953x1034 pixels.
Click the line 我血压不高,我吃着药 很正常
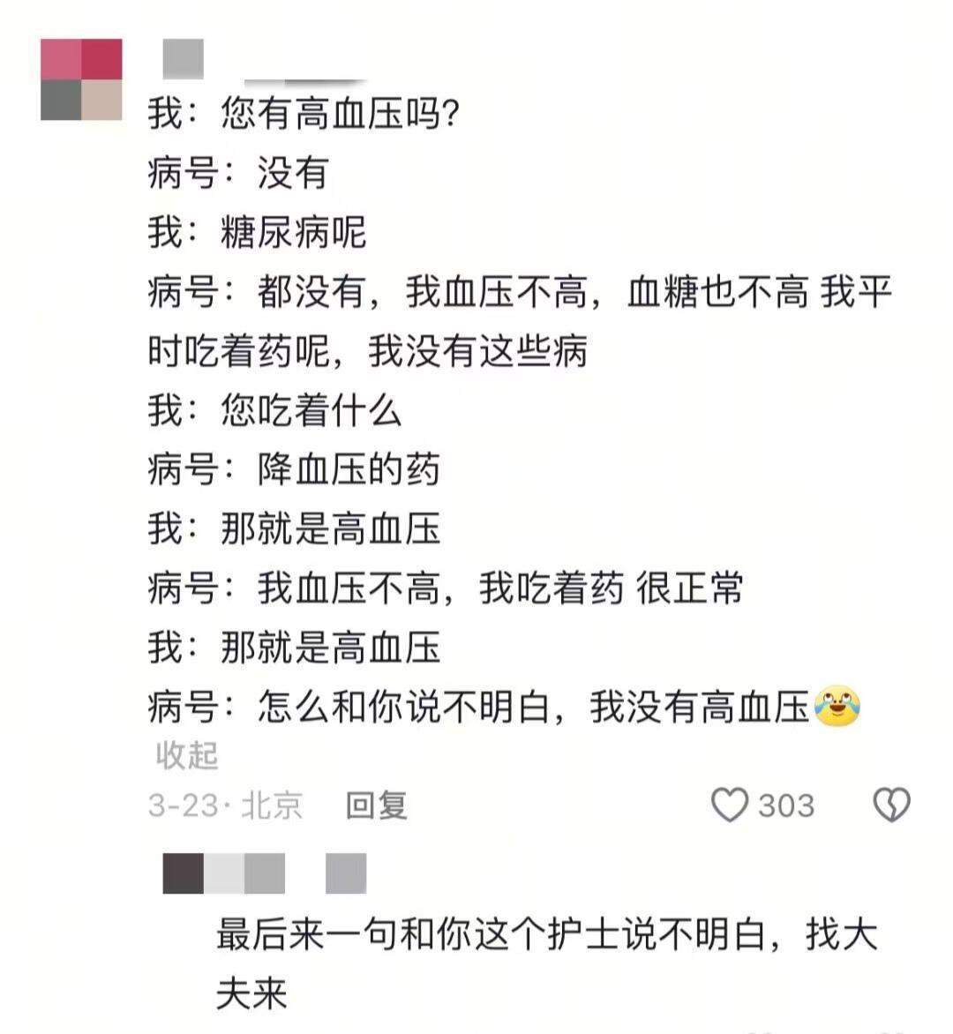click(500, 588)
